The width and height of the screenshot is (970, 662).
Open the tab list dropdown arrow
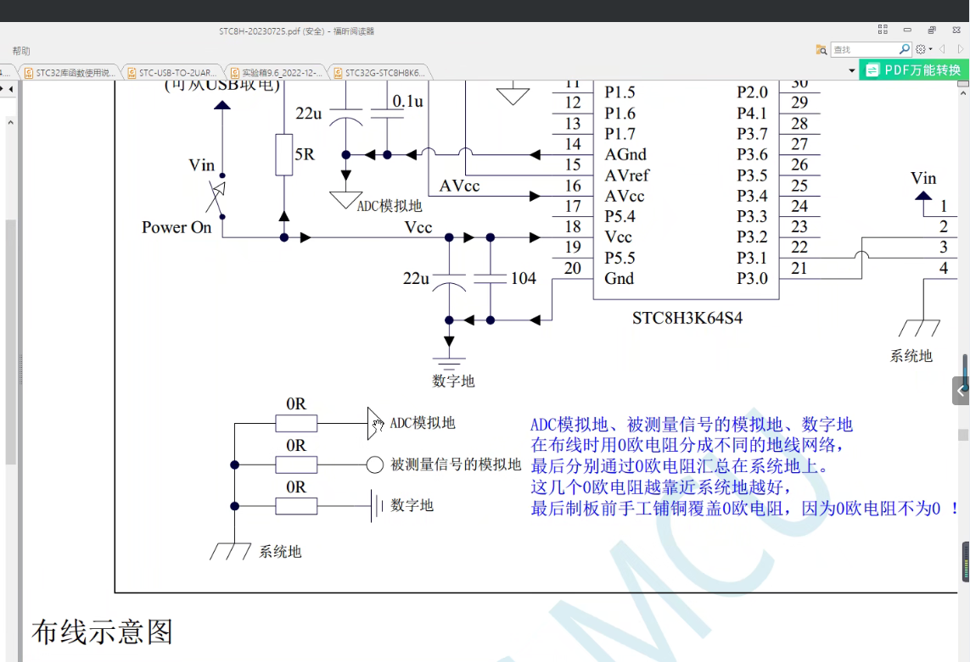click(852, 70)
